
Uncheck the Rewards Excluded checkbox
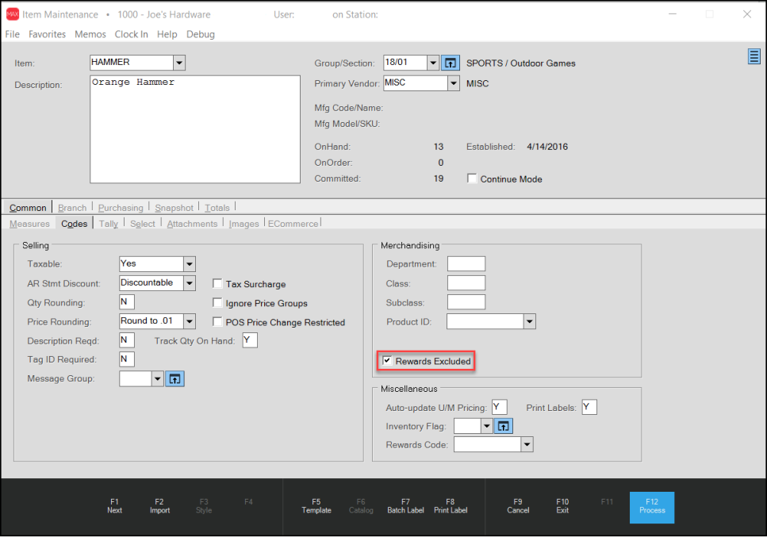(x=387, y=360)
